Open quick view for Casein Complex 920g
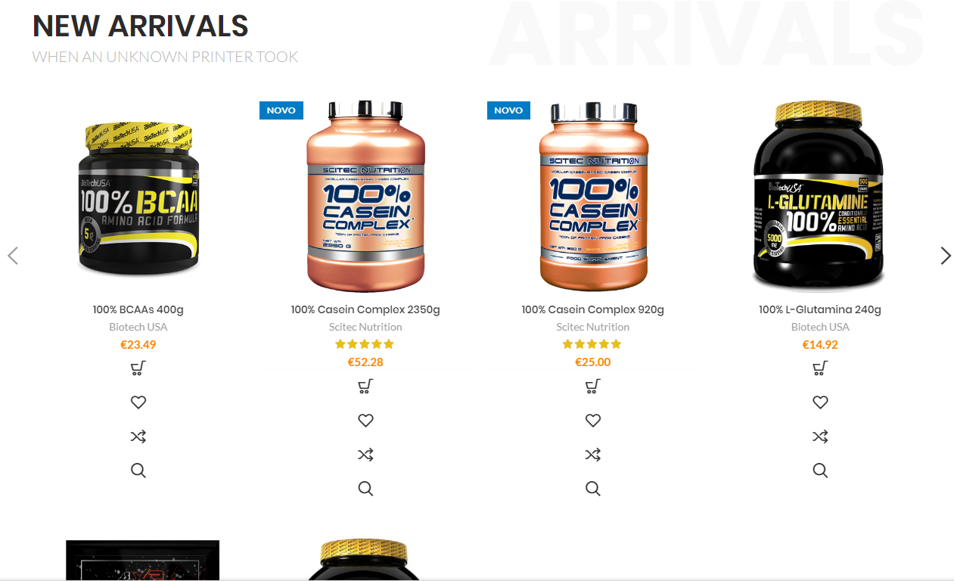This screenshot has height=581, width=954. click(x=593, y=489)
